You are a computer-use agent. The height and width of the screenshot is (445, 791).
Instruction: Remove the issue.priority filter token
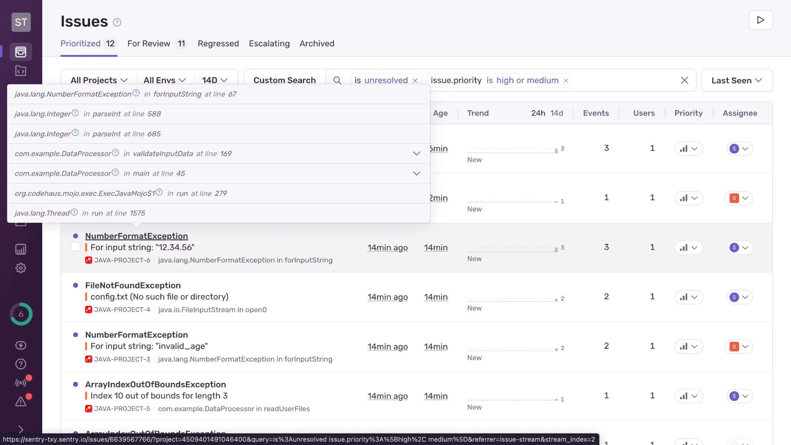[x=566, y=81]
